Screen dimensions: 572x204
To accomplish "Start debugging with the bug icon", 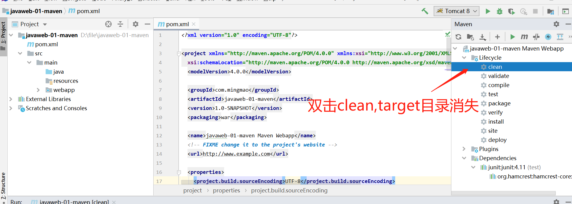I will pyautogui.click(x=500, y=11).
